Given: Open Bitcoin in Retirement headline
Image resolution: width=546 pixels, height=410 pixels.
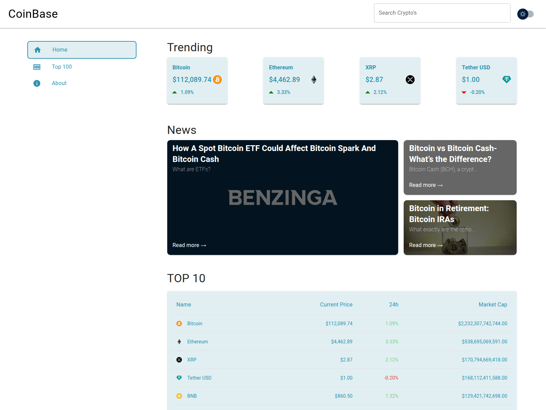Looking at the screenshot, I should [449, 214].
